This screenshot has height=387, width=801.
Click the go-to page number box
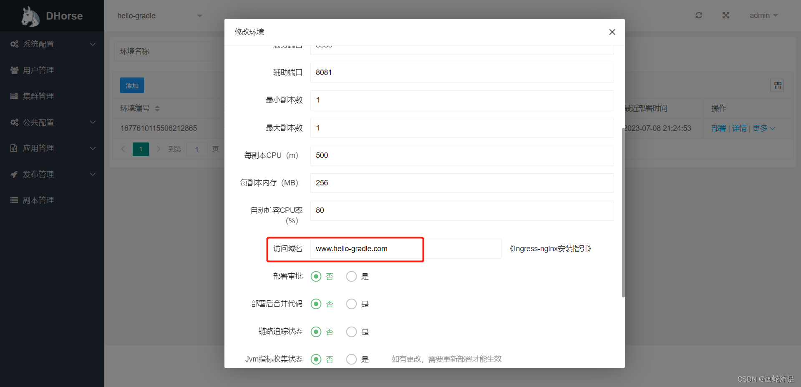pyautogui.click(x=196, y=149)
